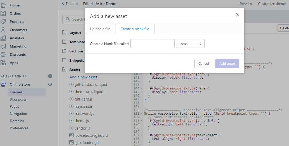
Task: Click Customize theme link
Action: click(x=272, y=4)
